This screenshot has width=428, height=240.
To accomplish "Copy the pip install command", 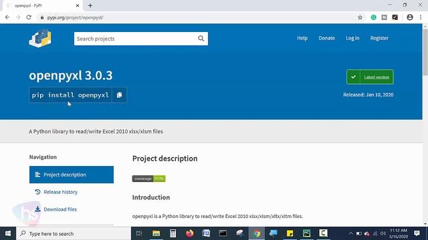I will [x=119, y=95].
